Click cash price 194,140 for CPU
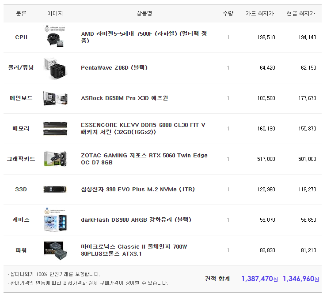323x294 pixels. 307,37
